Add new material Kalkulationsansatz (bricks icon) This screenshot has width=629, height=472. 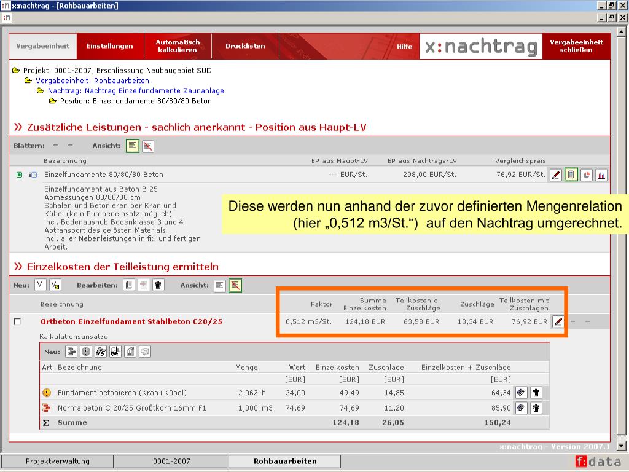pos(71,352)
